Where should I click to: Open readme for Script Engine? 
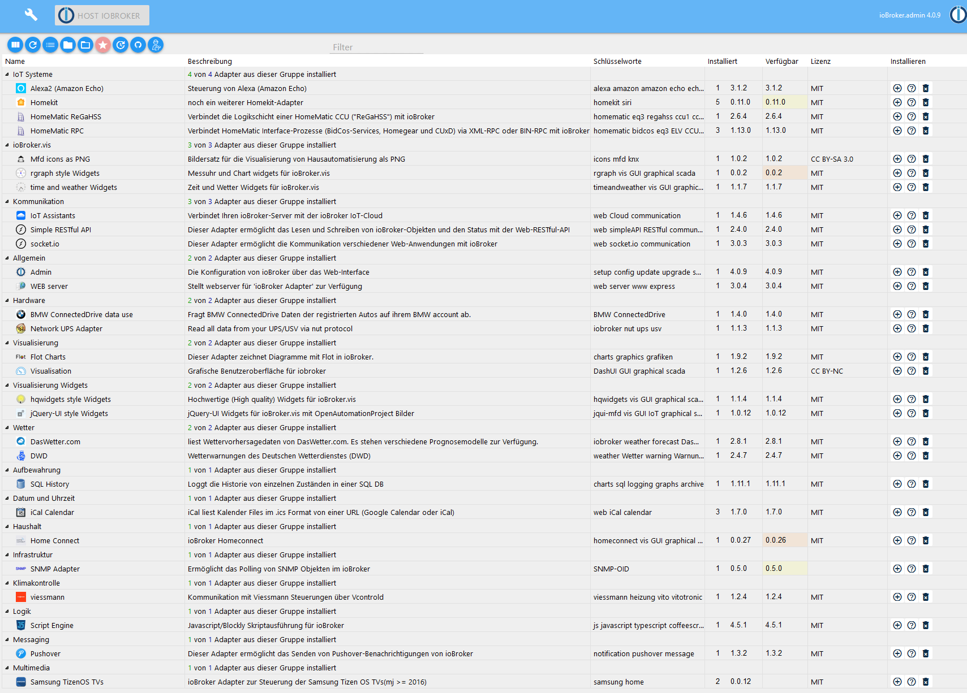(x=912, y=625)
